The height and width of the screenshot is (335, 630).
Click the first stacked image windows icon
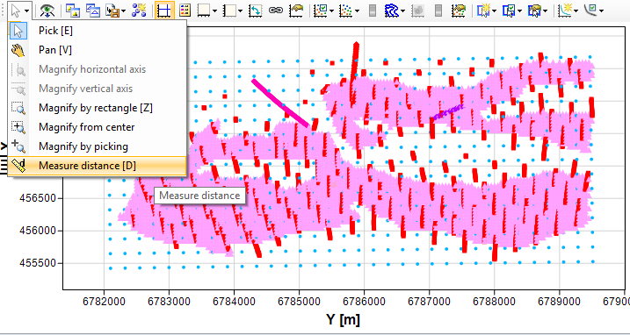coord(72,10)
